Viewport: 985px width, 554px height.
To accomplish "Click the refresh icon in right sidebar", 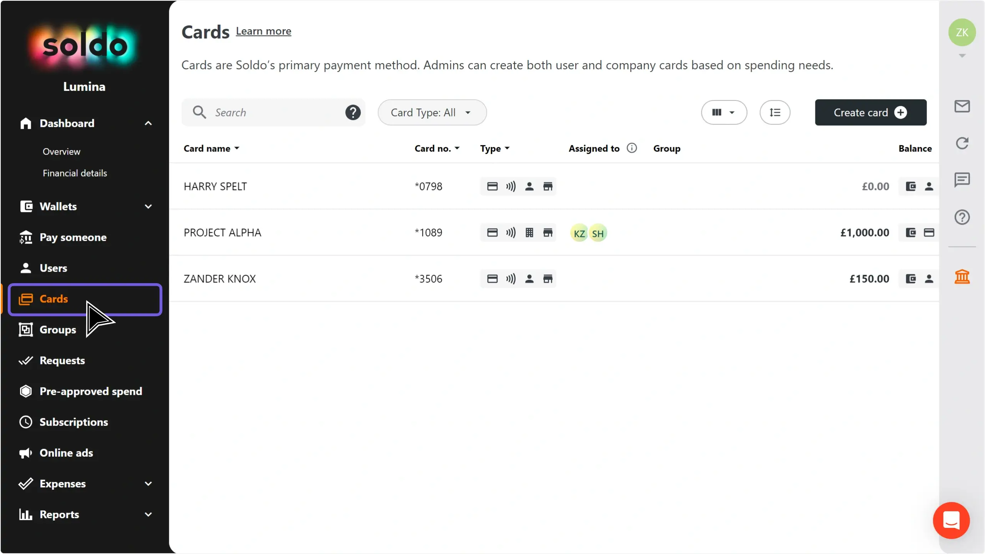I will (x=962, y=143).
